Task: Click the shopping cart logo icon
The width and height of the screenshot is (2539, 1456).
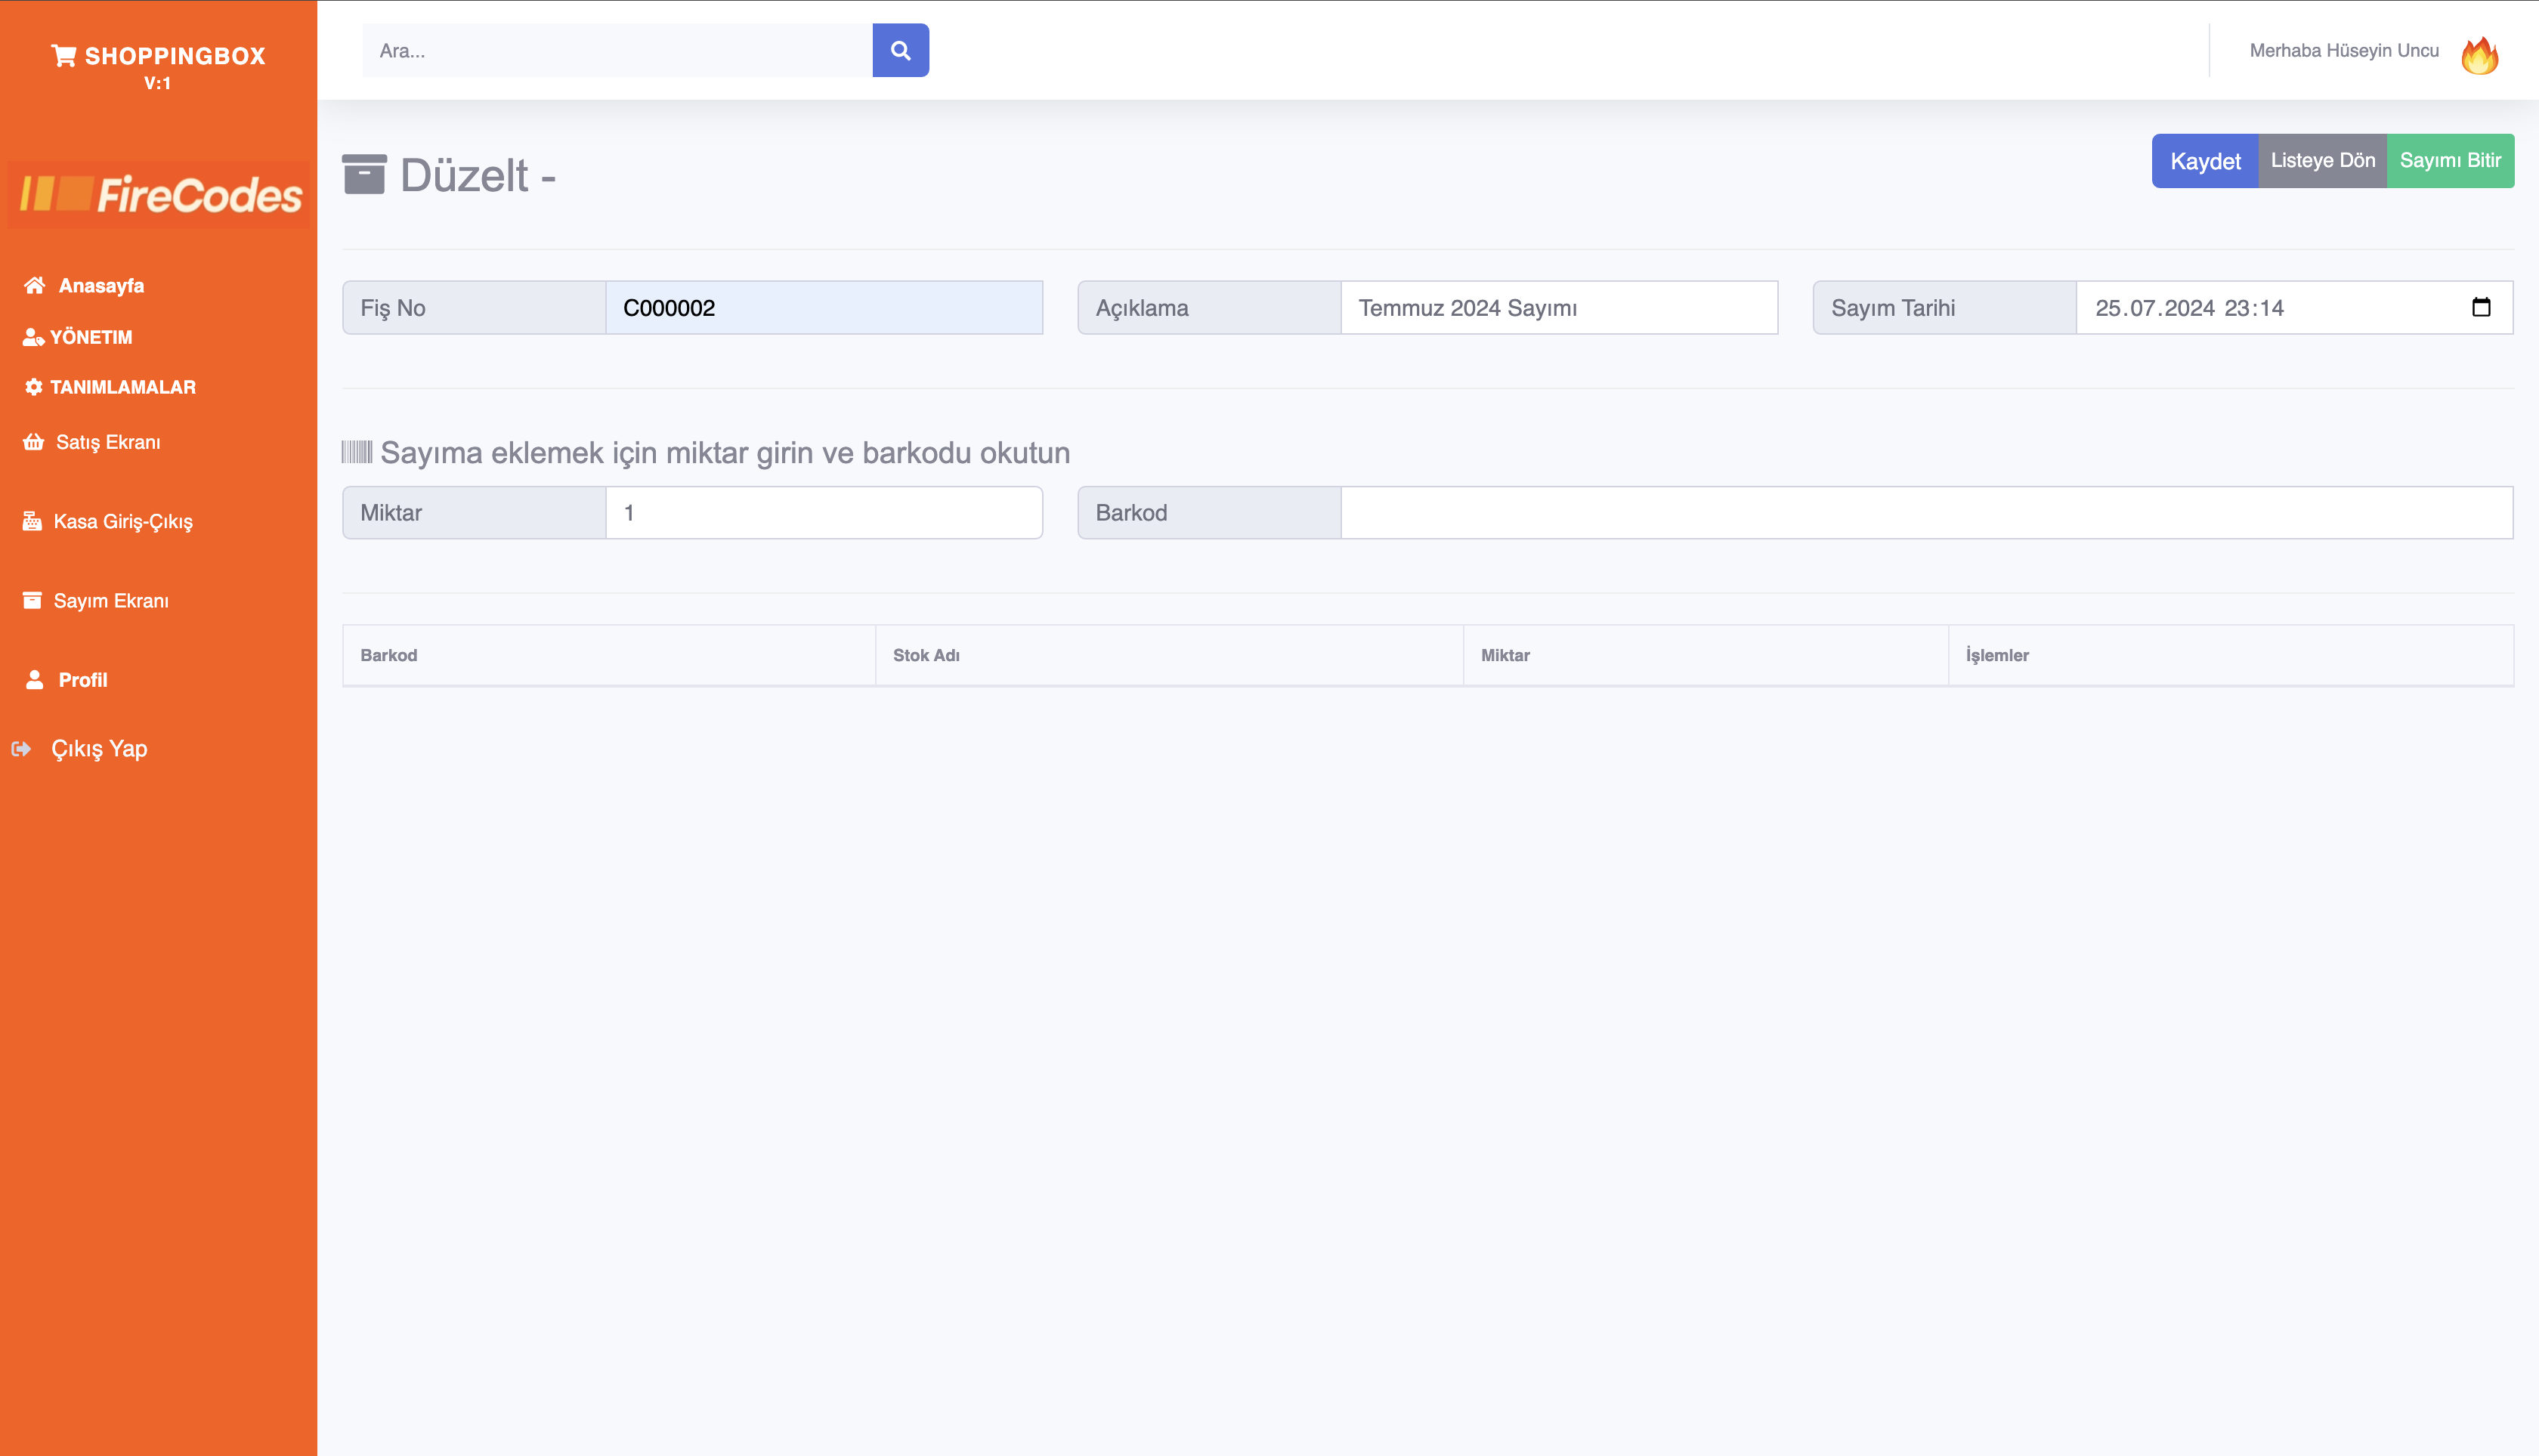Action: 64,56
